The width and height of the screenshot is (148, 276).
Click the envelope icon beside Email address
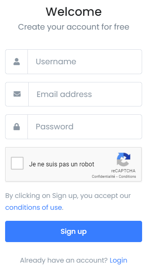(17, 94)
